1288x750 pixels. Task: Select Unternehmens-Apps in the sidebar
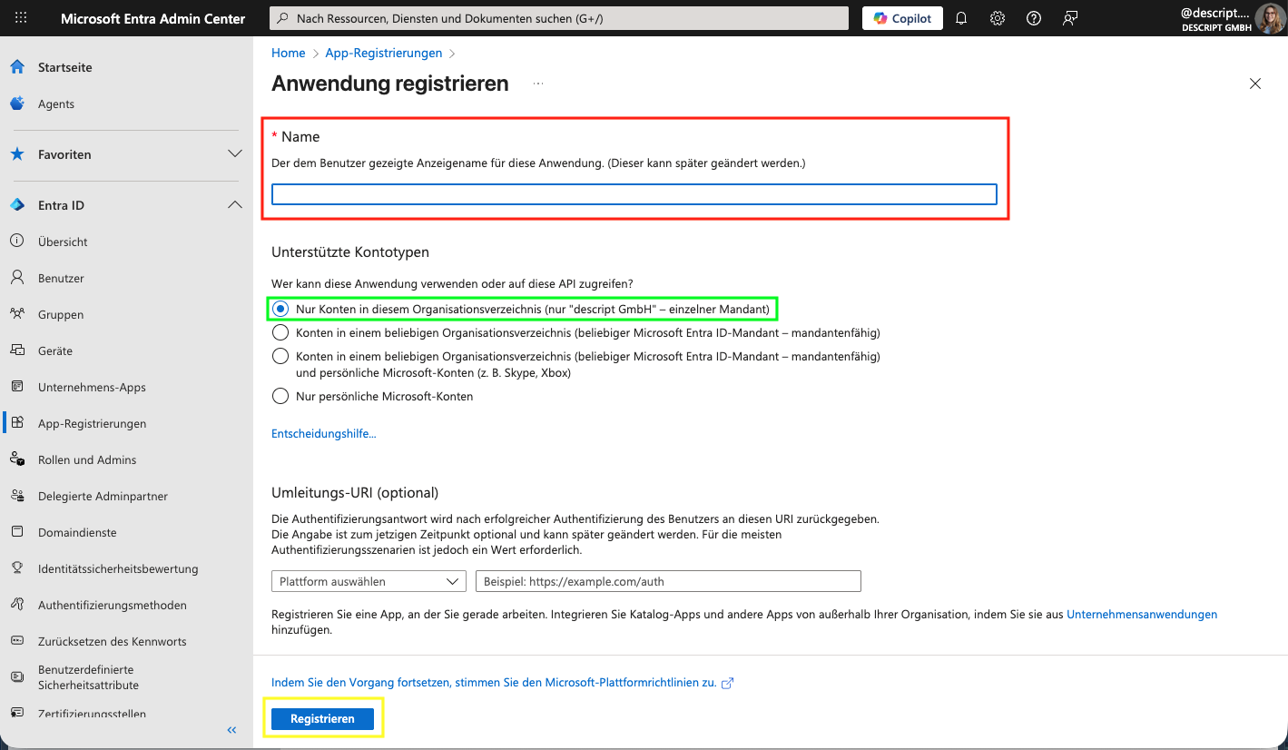[x=93, y=387]
